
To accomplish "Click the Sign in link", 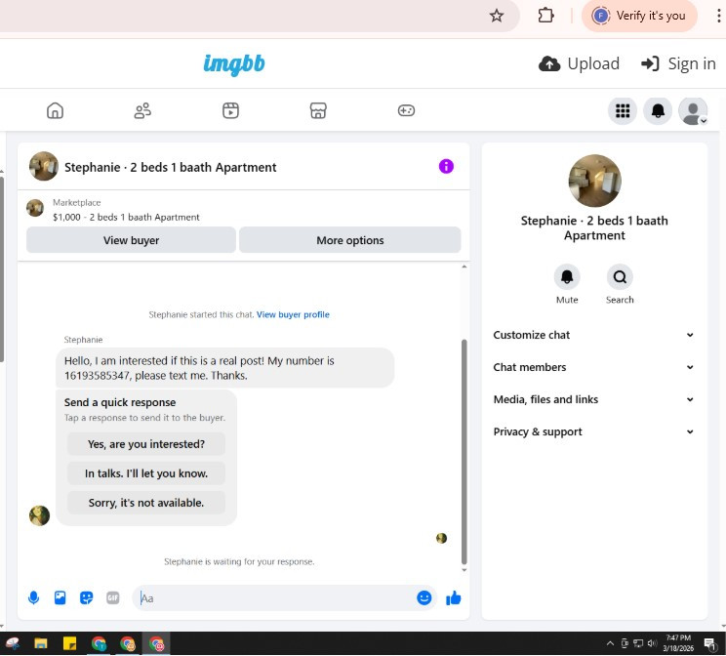I will click(x=678, y=63).
